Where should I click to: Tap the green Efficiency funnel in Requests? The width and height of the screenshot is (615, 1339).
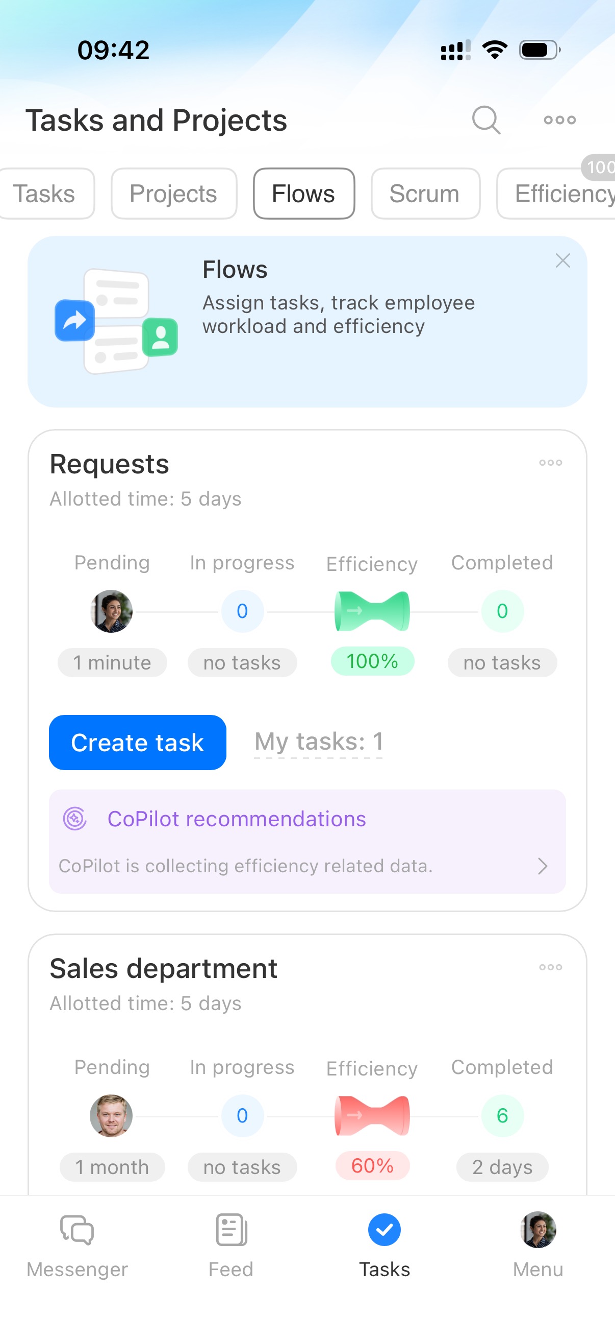click(372, 611)
